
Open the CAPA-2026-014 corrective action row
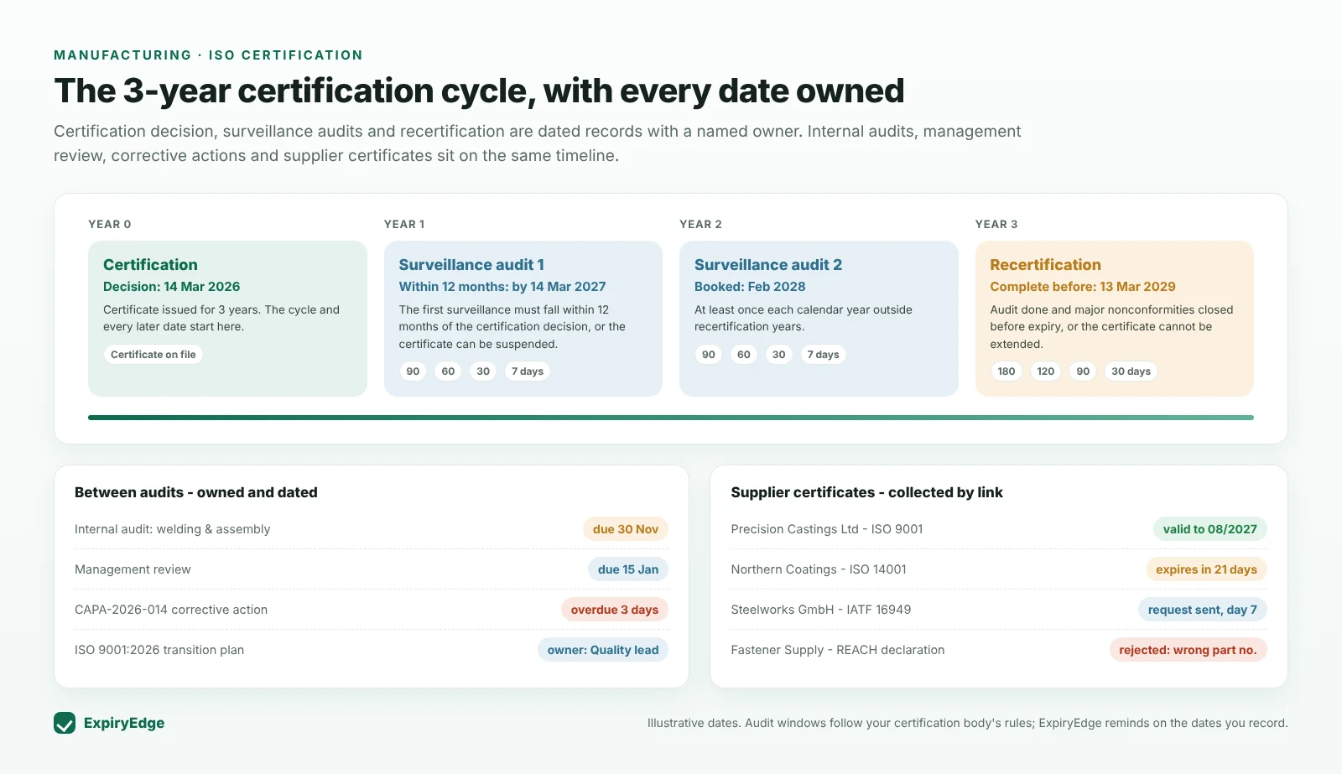[372, 610]
